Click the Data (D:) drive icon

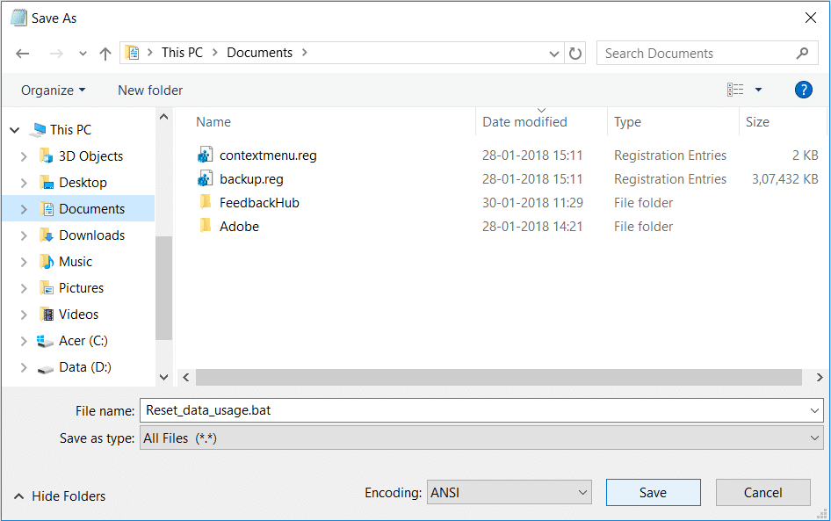click(x=46, y=368)
